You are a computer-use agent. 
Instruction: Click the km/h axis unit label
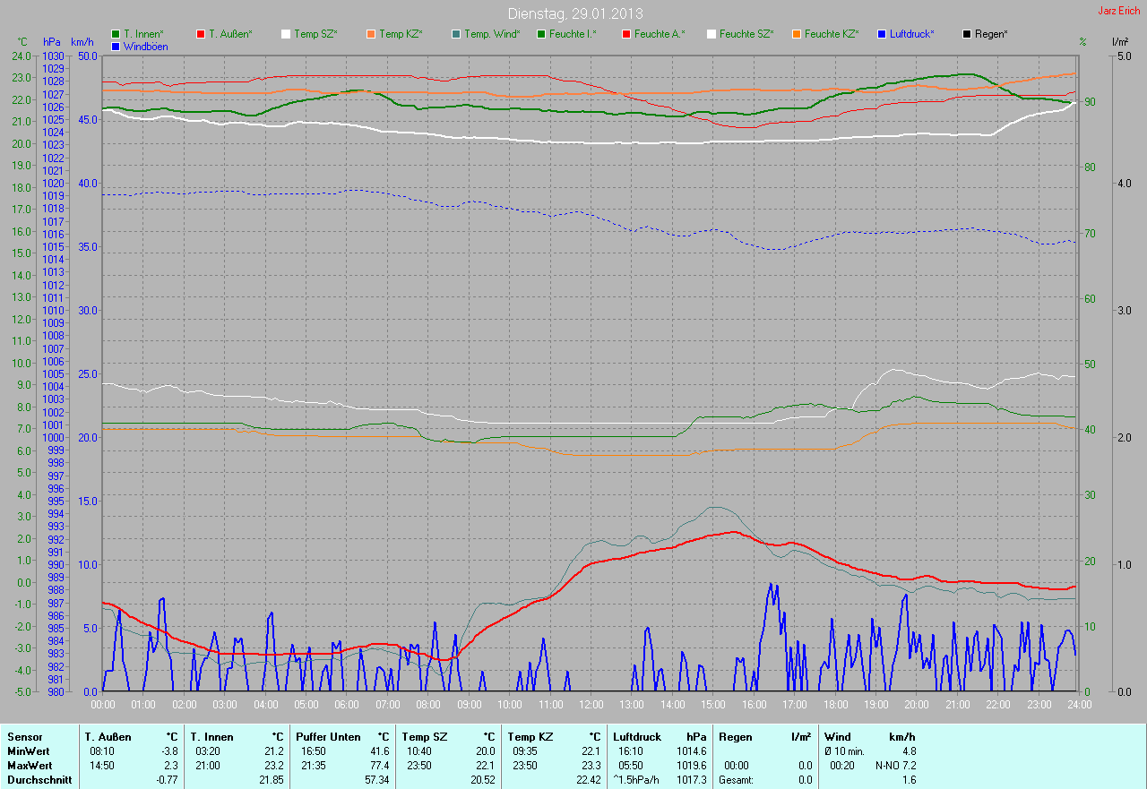[82, 42]
